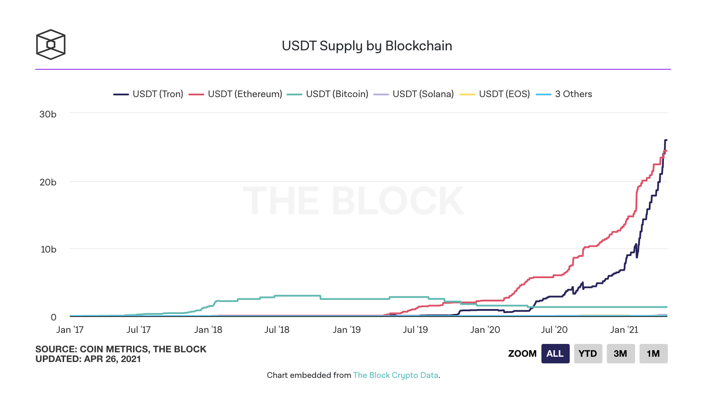The width and height of the screenshot is (716, 400).
Task: Click the red Ethereum legend color swatch
Action: [196, 94]
